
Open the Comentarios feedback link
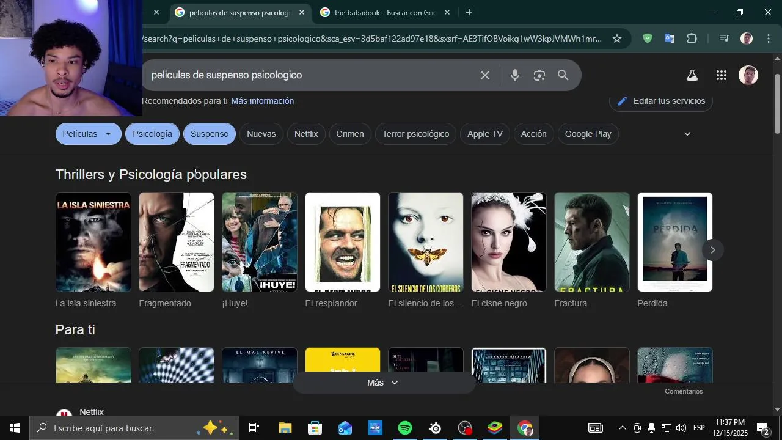tap(684, 391)
